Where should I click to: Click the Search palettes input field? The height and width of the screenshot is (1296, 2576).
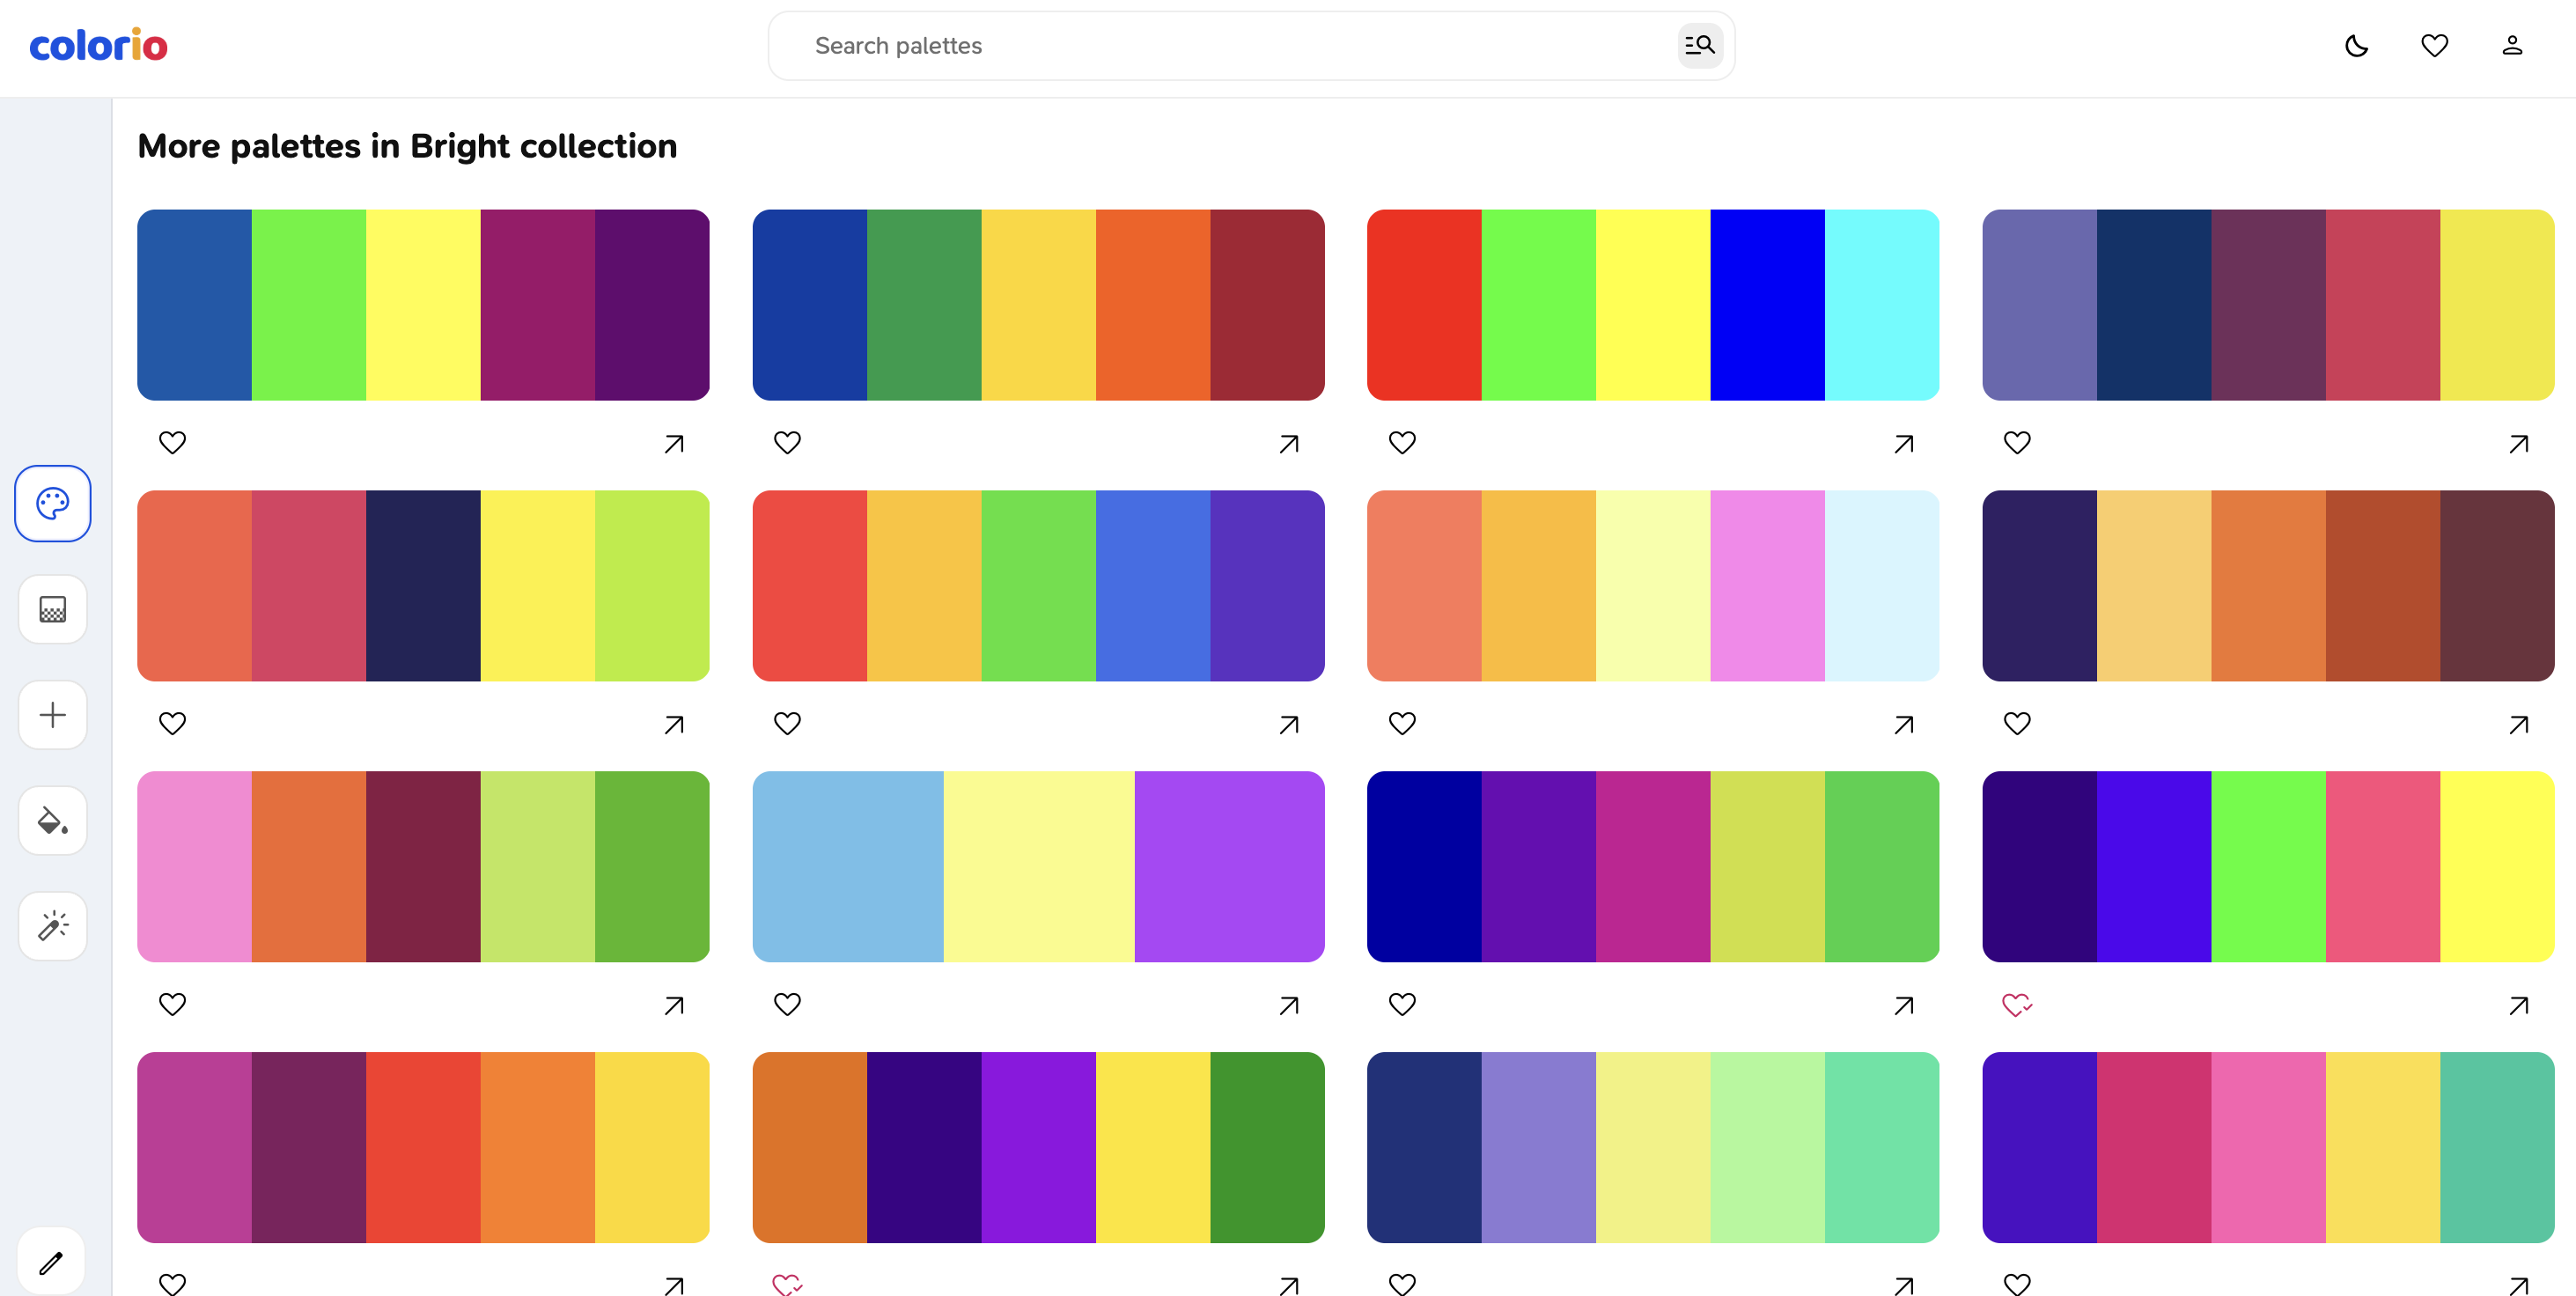(1230, 45)
